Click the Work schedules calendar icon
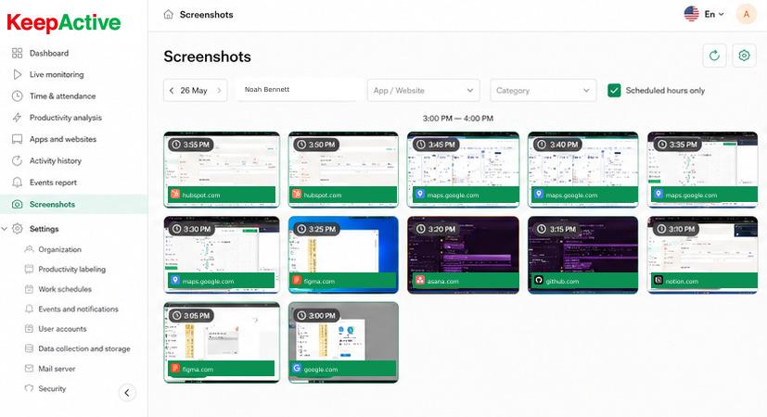The image size is (767, 417). click(29, 289)
